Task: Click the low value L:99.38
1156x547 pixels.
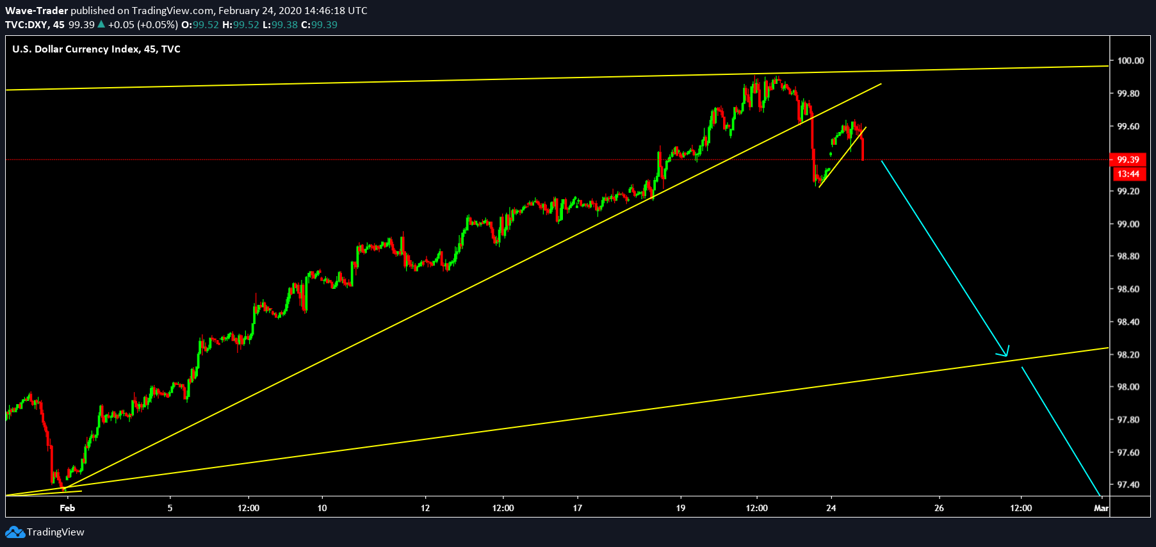Action: (281, 25)
